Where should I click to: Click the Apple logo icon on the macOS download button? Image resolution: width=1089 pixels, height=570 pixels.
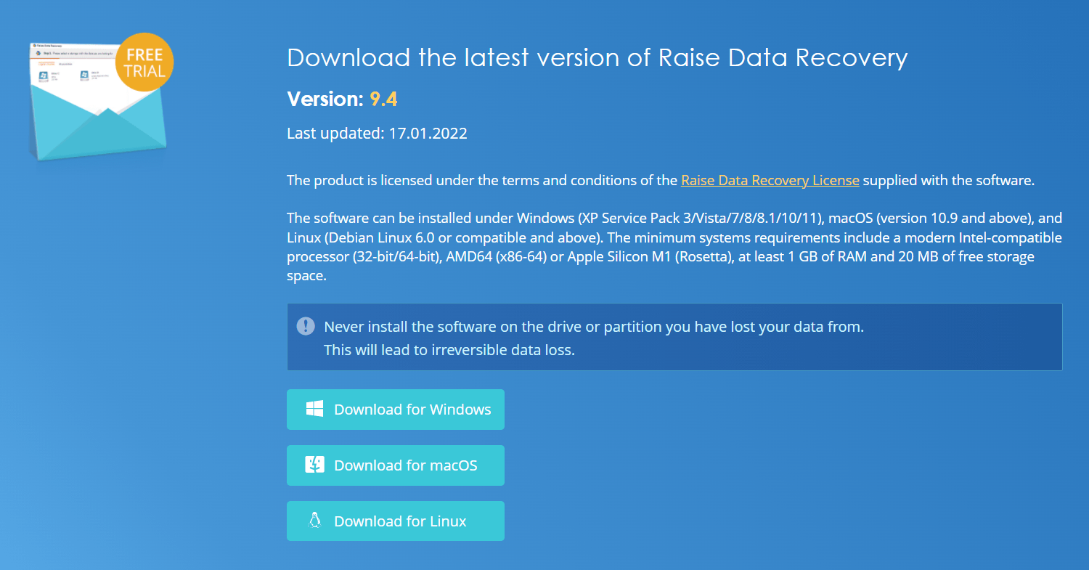tap(314, 465)
